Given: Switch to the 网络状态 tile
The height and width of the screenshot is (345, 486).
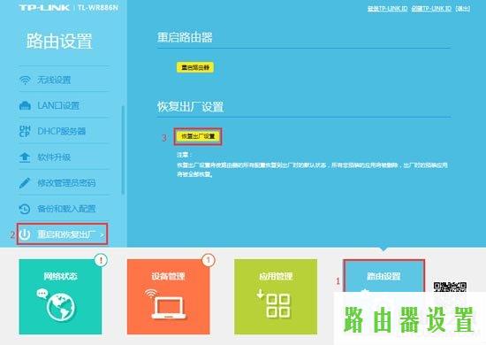Looking at the screenshot, I should pyautogui.click(x=60, y=297).
